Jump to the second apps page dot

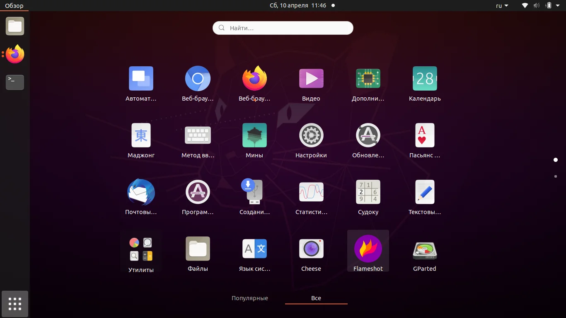(555, 176)
